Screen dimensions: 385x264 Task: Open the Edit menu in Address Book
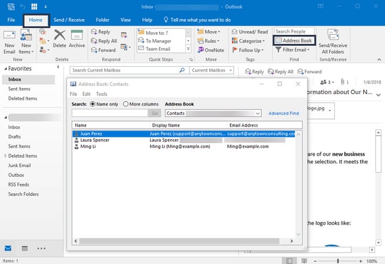point(86,94)
